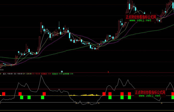Click the middle arrow marker on the lower indicator line

tap(87, 103)
